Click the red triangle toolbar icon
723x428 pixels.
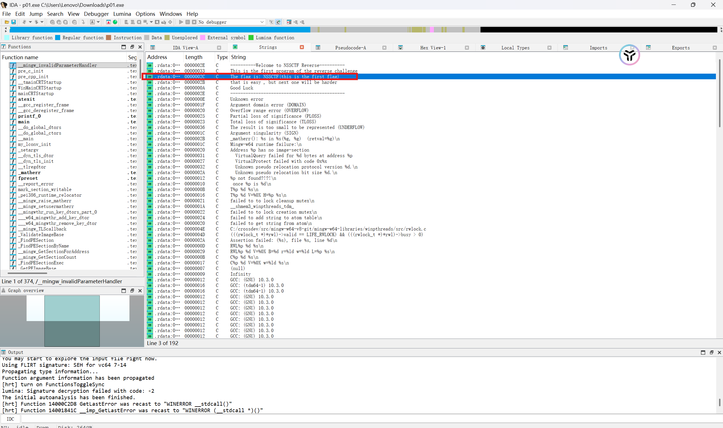108,22
